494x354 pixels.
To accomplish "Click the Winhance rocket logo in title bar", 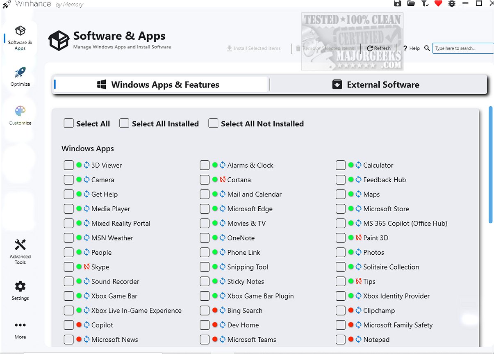I will [6, 4].
